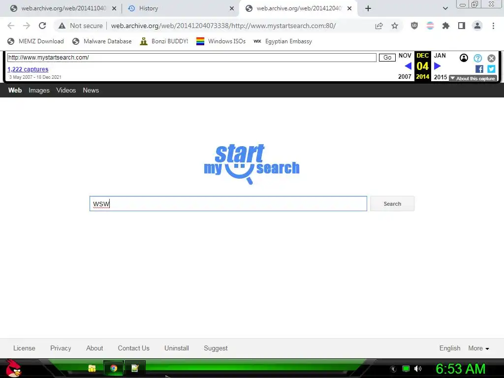Image resolution: width=504 pixels, height=378 pixels.
Task: Open Bonzi BUDDY! bookmark
Action: pyautogui.click(x=164, y=41)
